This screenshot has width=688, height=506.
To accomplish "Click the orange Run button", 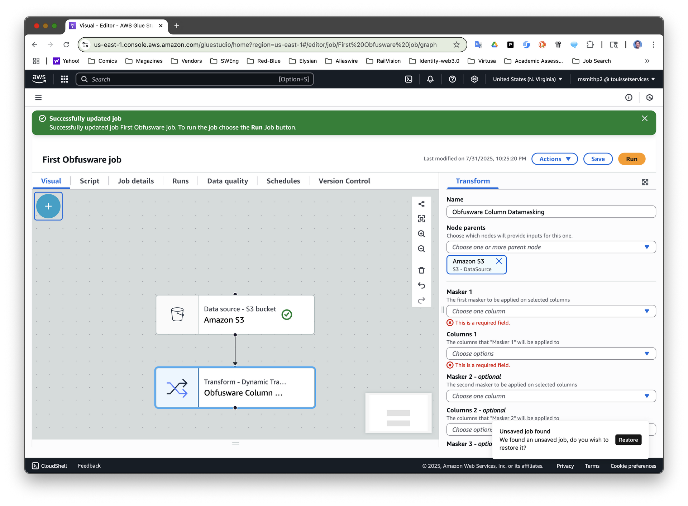I will coord(632,159).
